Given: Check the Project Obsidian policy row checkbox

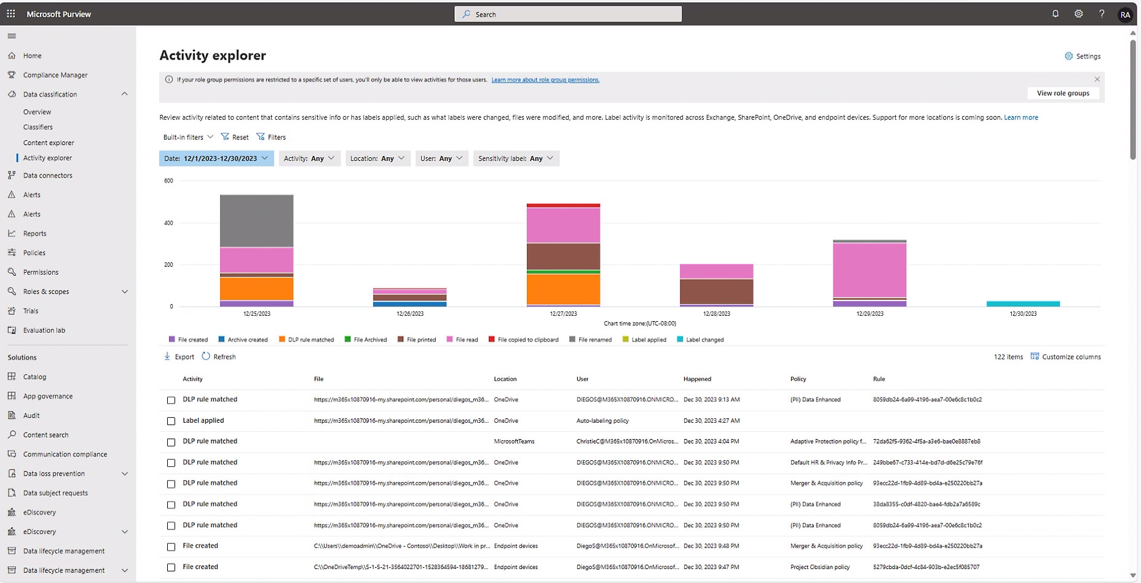Looking at the screenshot, I should point(171,568).
